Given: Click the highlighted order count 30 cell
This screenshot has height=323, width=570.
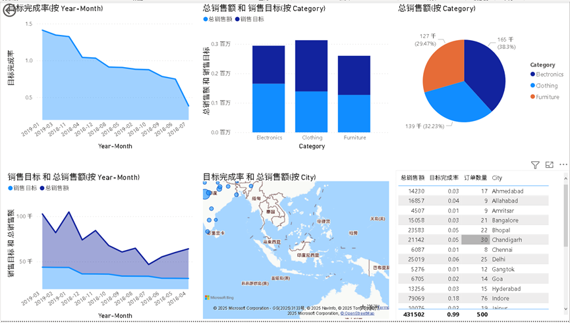Looking at the screenshot, I should (x=476, y=240).
